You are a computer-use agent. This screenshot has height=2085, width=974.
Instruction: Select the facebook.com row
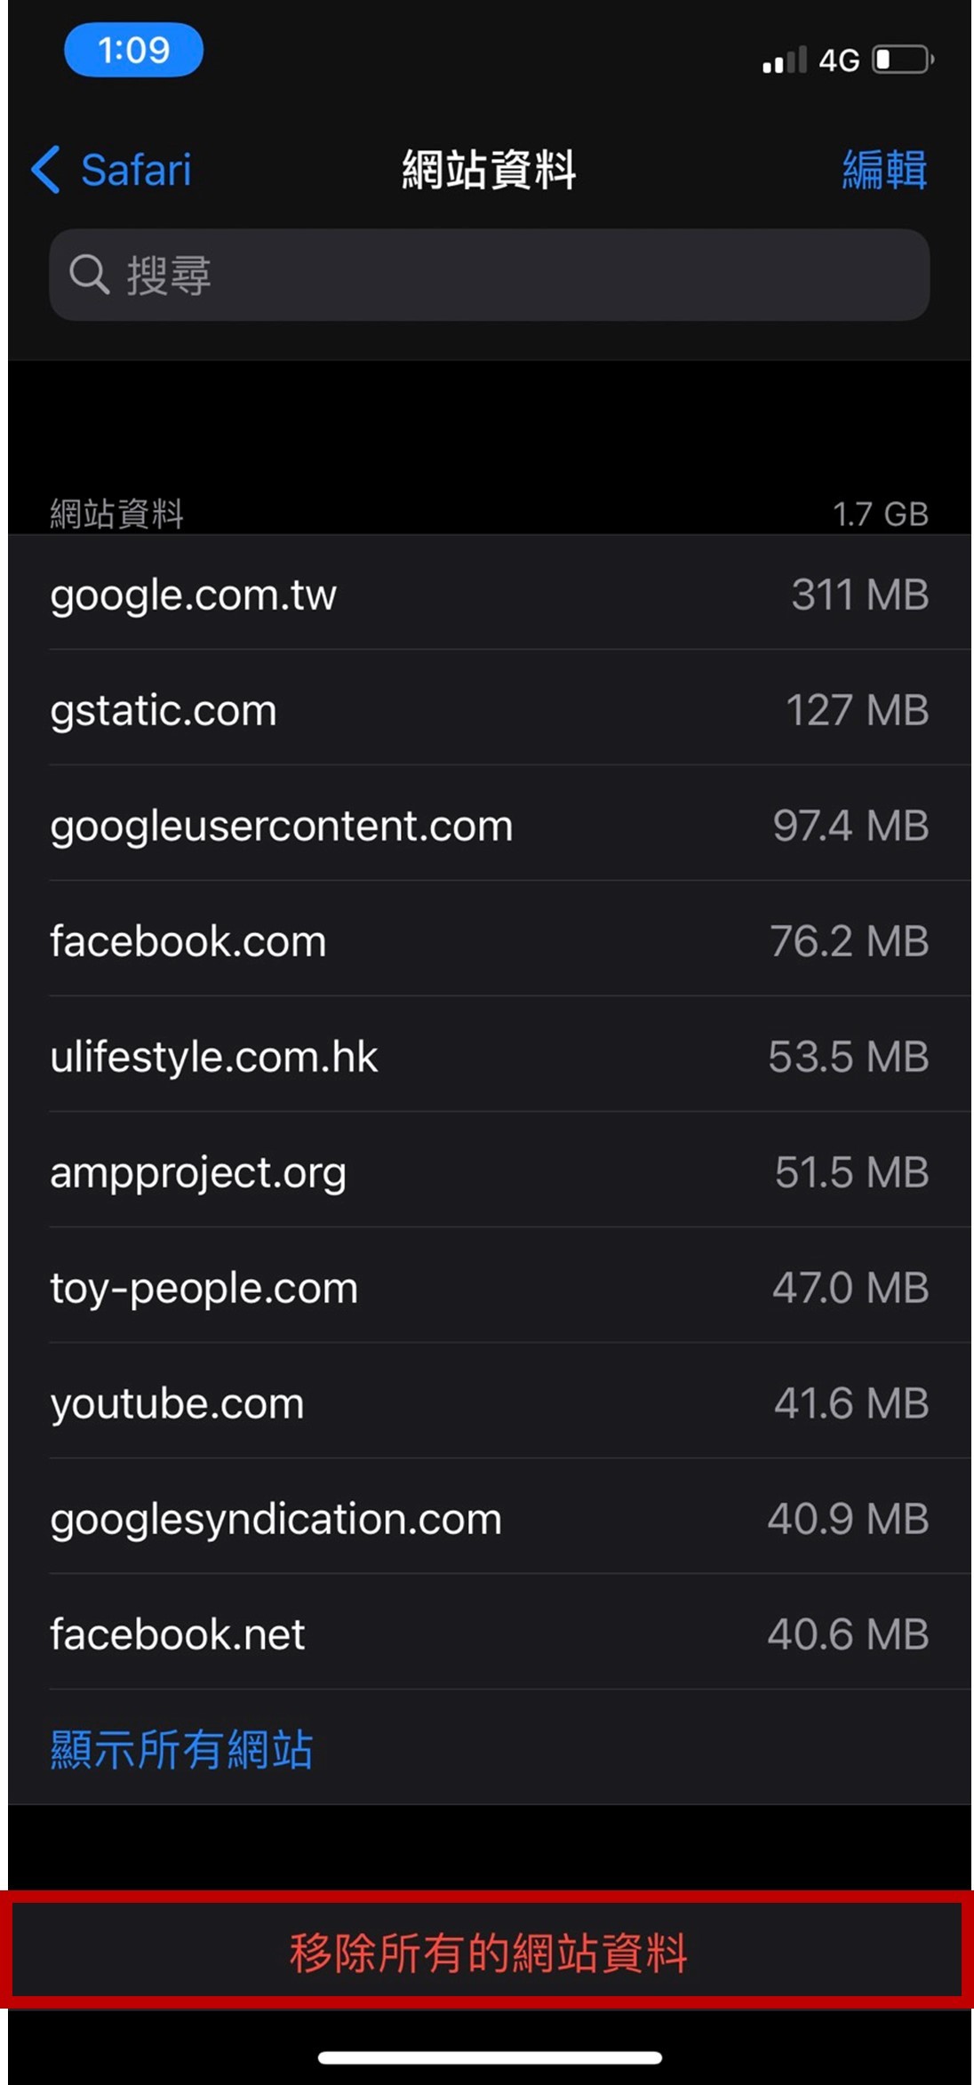[x=489, y=940]
